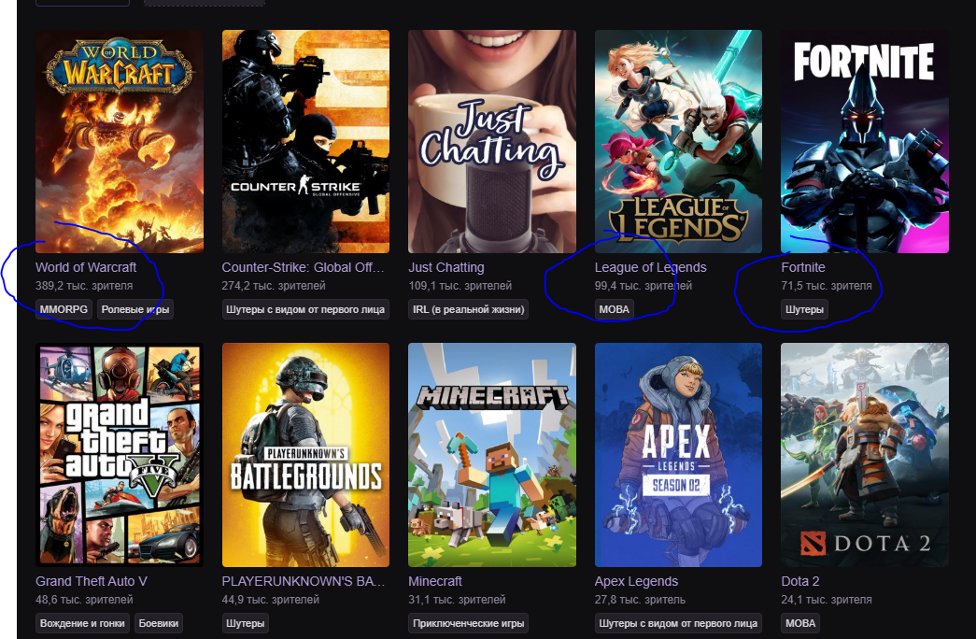Open the Fortnite title link
Screen dimensions: 976x639
tap(803, 267)
